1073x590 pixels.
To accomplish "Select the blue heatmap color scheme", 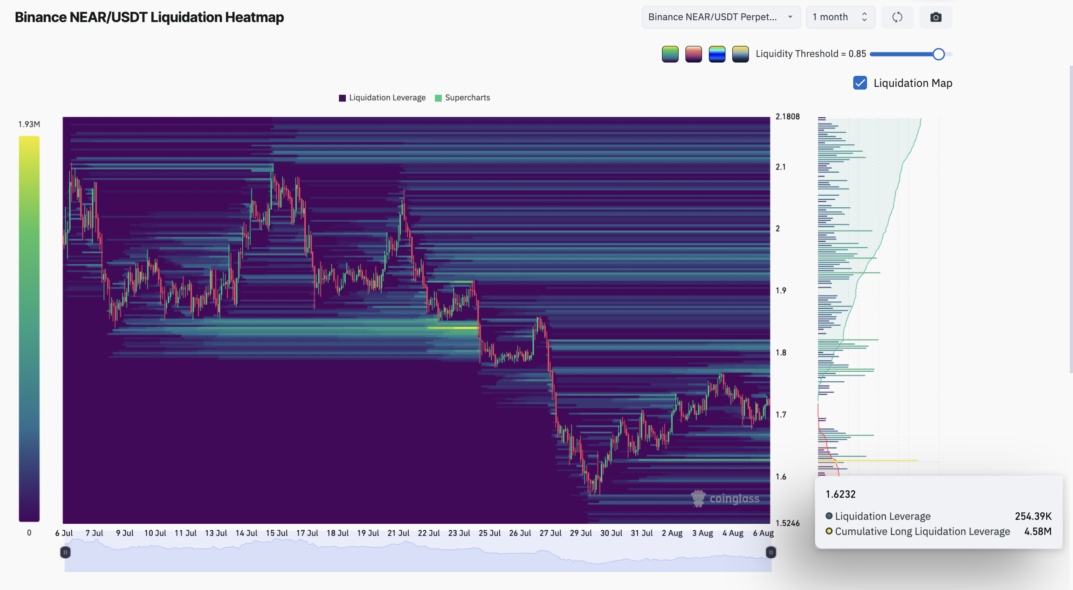I will point(717,54).
